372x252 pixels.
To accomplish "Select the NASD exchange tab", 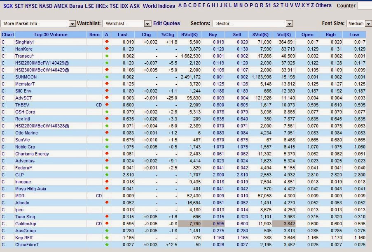I will (x=46, y=6).
